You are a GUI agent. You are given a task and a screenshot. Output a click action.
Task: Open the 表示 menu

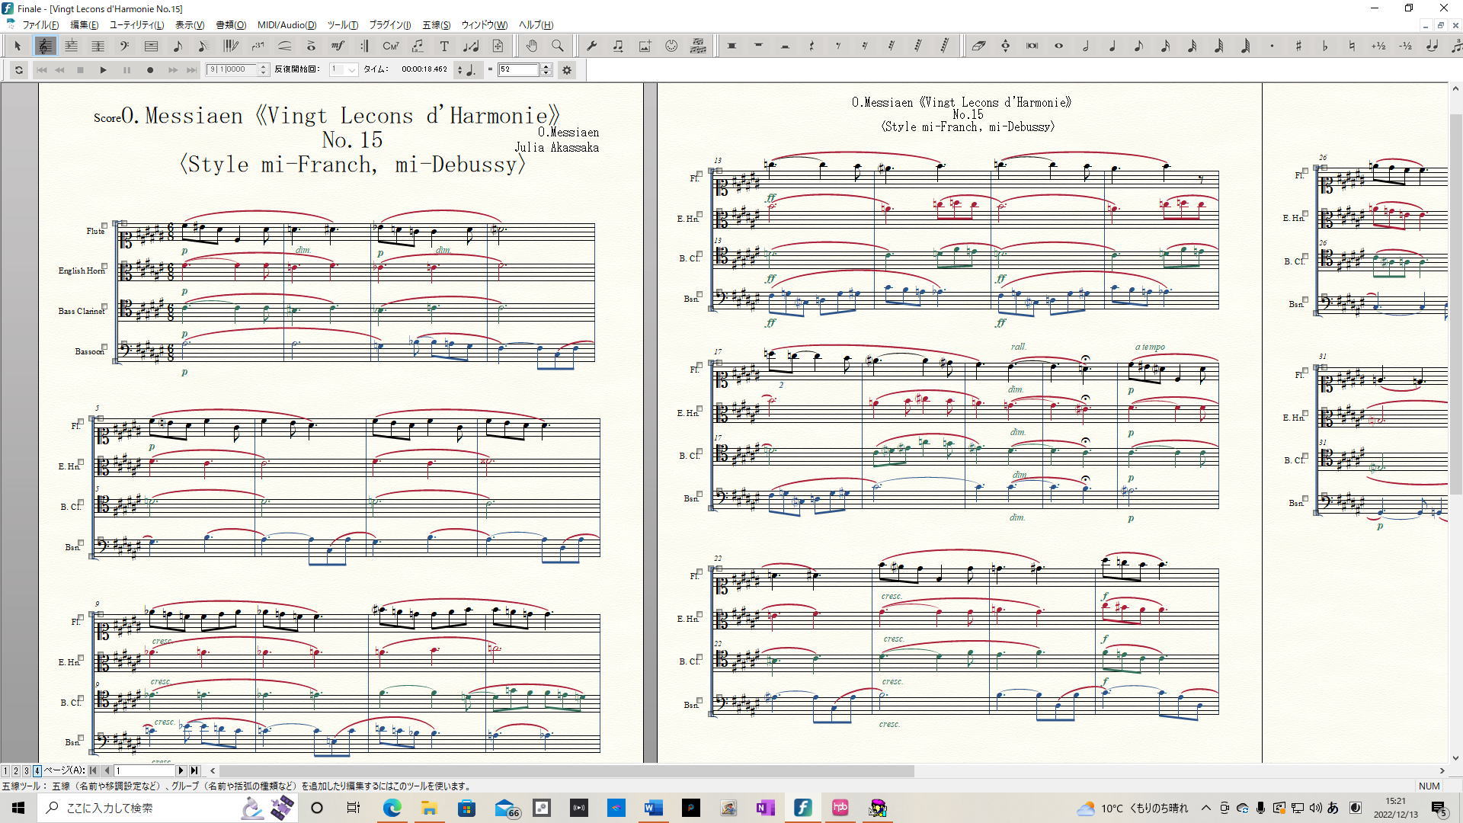point(190,25)
